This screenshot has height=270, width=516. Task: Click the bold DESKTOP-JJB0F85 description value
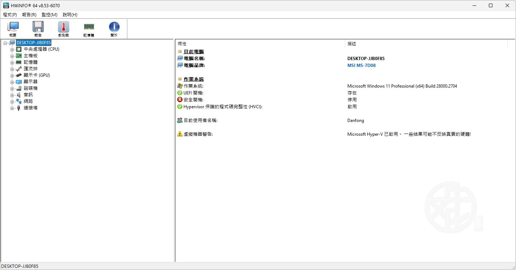click(x=366, y=59)
